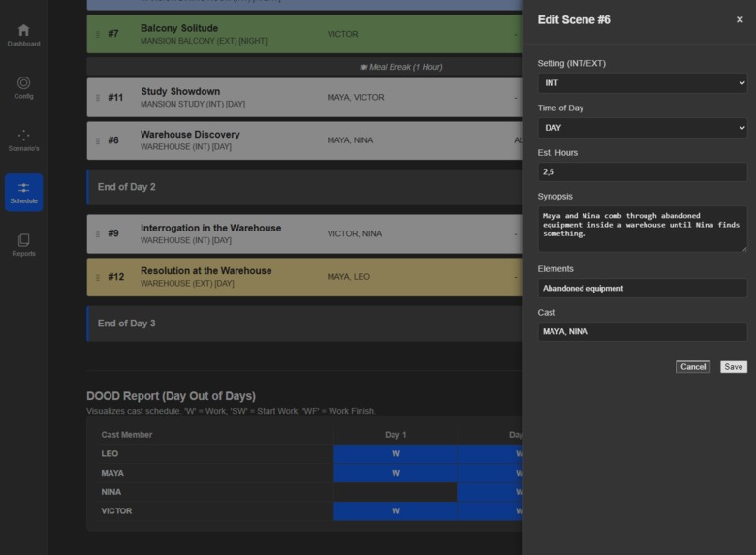Screen dimensions: 756x555
Task: Click LEO's Day 1 W cell
Action: 395,454
